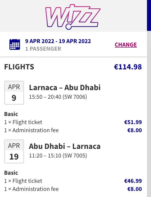Select the Larnaca – Abu Dhabi flight title

[65, 88]
